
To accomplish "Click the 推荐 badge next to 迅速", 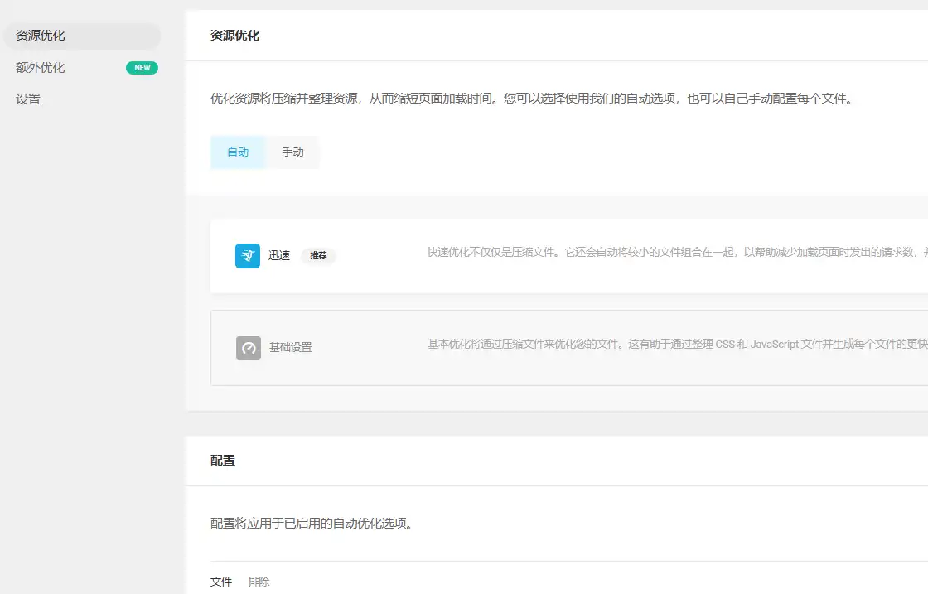I will [x=318, y=256].
